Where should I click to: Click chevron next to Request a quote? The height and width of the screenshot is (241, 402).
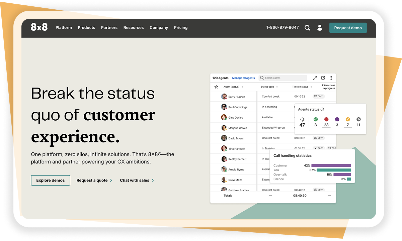pos(111,180)
